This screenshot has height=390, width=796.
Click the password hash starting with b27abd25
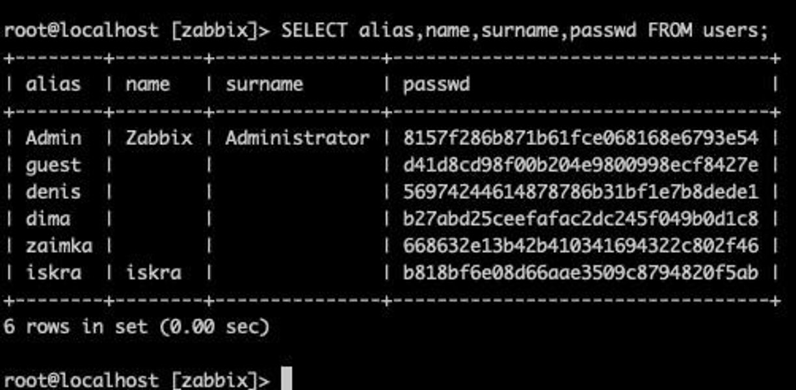click(x=580, y=218)
